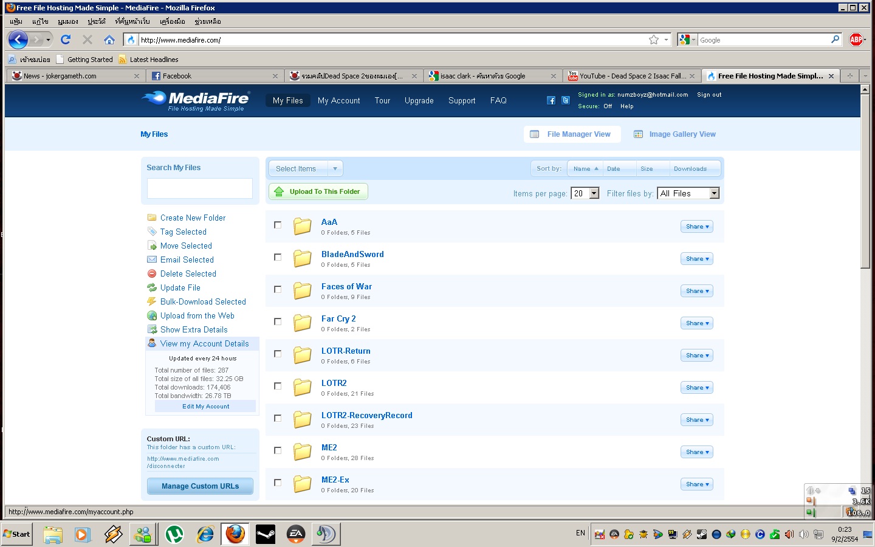Click the Search My Files input box
The height and width of the screenshot is (547, 875).
tap(200, 188)
